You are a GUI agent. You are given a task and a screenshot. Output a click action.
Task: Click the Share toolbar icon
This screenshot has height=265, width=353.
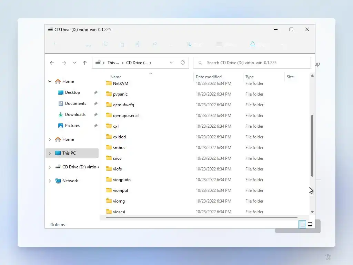(155, 44)
